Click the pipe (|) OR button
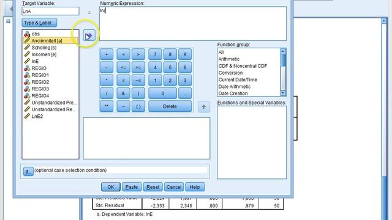Screen dimensions: 392x220 coord(138,94)
